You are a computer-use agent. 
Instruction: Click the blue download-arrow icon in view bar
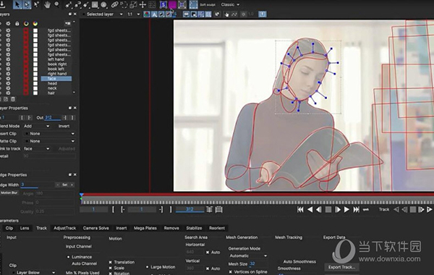point(263,14)
